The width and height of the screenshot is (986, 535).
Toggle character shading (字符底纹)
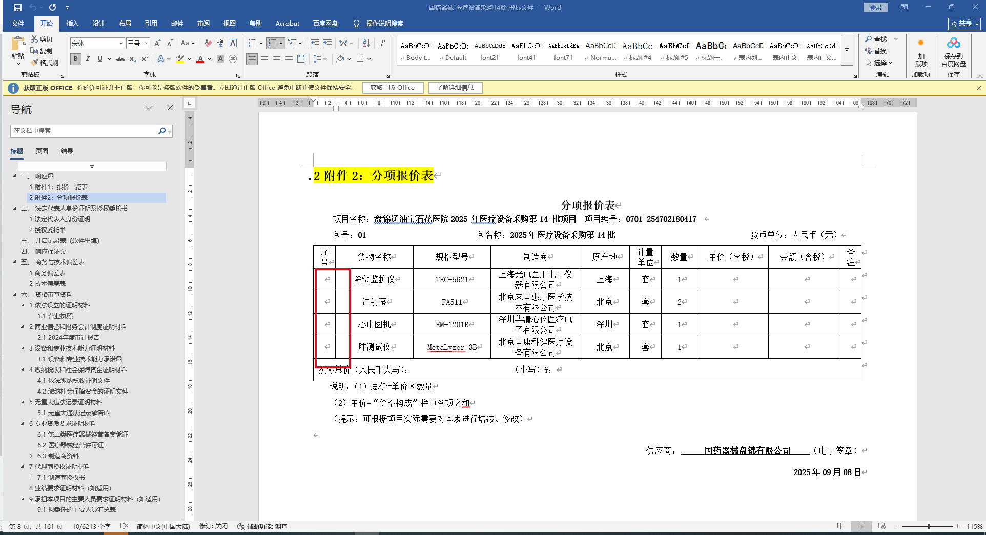pos(220,59)
